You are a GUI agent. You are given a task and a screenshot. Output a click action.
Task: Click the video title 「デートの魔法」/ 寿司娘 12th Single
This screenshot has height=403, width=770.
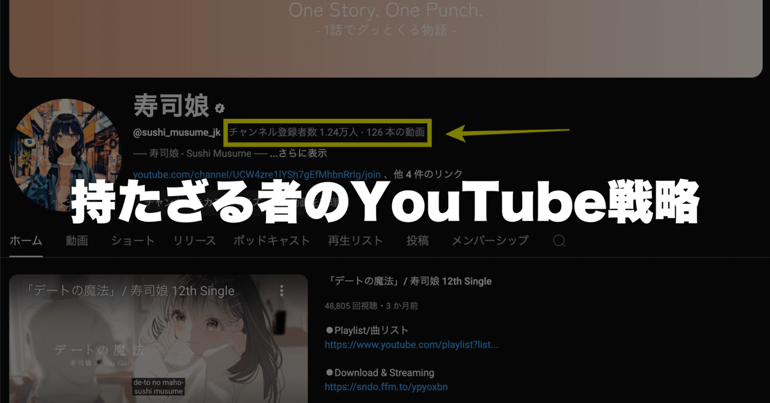(408, 281)
